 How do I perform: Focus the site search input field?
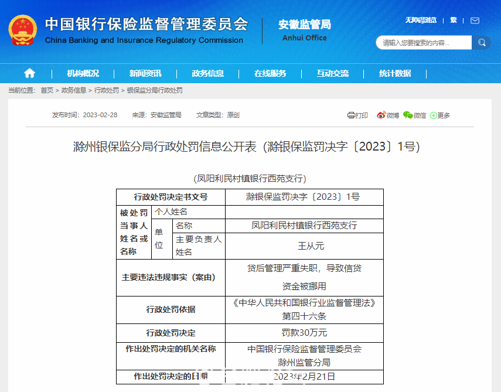pos(423,43)
